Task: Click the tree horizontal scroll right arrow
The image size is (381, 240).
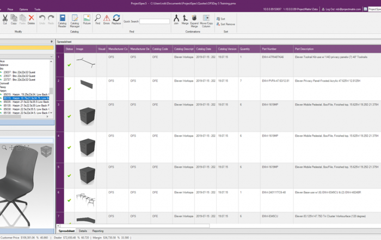Action: [x=47, y=116]
